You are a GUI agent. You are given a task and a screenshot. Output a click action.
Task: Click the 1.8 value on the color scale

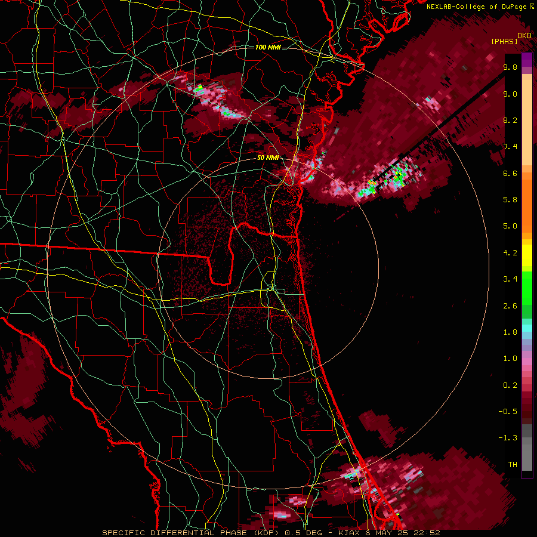(x=510, y=332)
